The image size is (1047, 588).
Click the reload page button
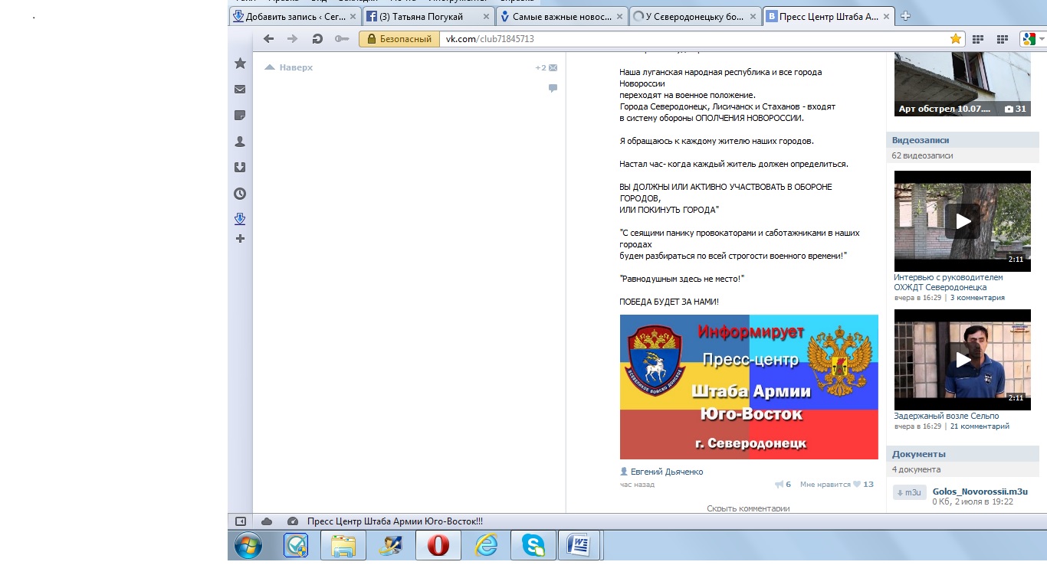click(x=317, y=39)
